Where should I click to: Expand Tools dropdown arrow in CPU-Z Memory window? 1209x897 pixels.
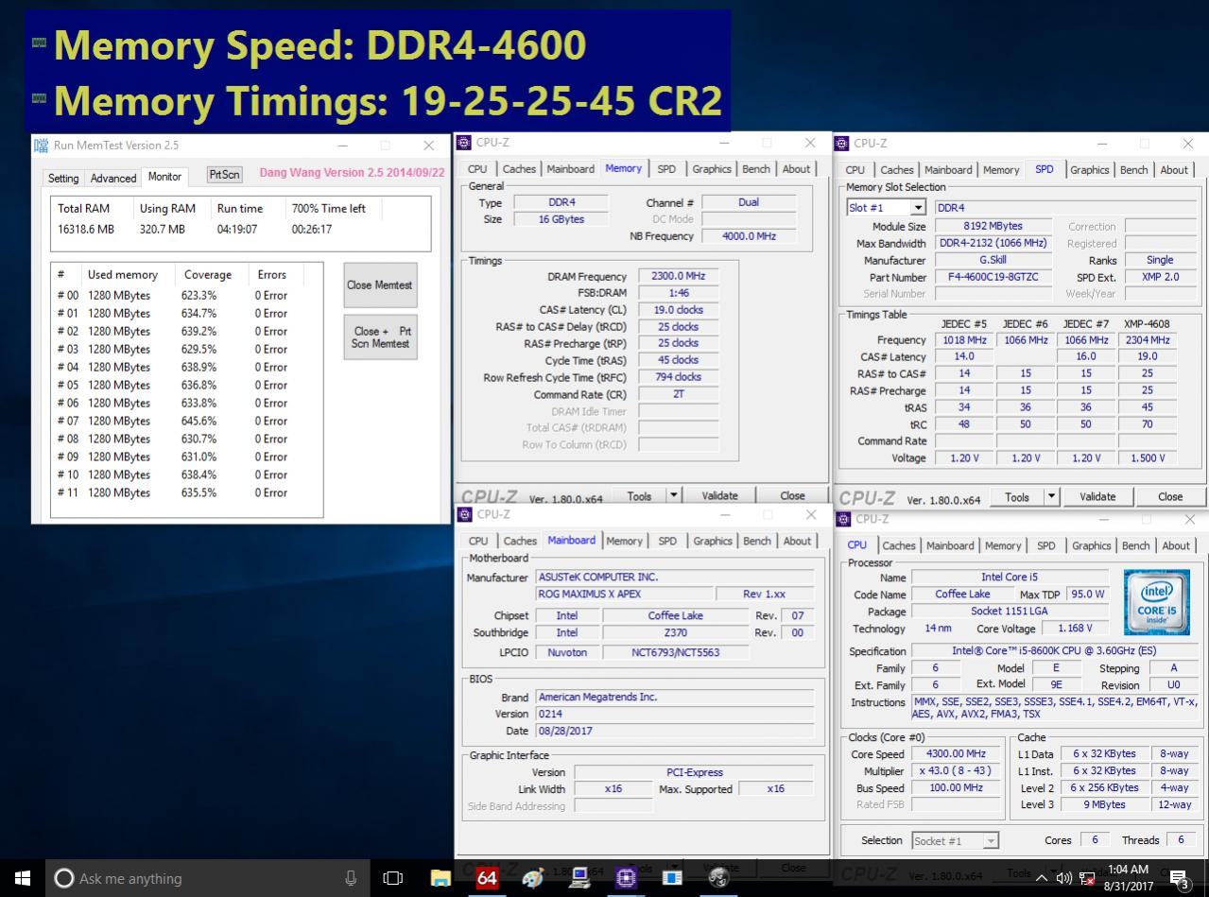pyautogui.click(x=674, y=495)
